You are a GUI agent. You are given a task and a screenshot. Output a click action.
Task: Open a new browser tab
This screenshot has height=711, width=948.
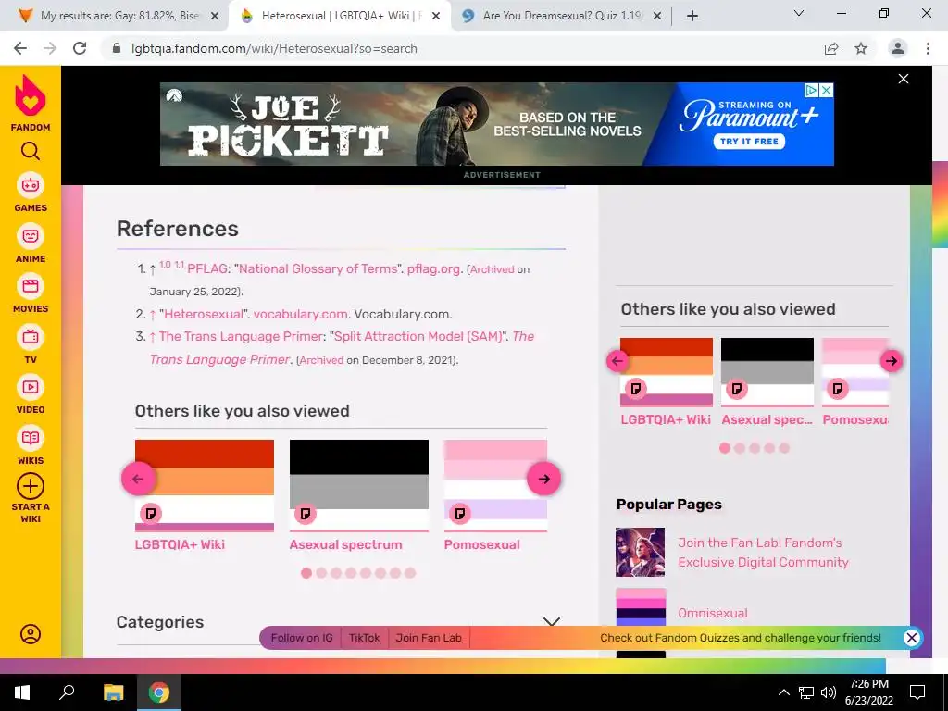pos(692,16)
